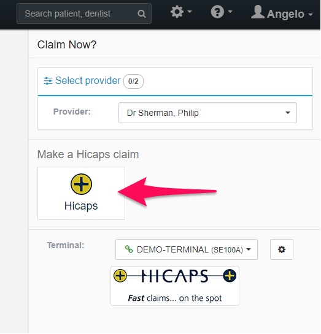
Task: Click the HICAPS Fast claims banner
Action: click(x=175, y=286)
